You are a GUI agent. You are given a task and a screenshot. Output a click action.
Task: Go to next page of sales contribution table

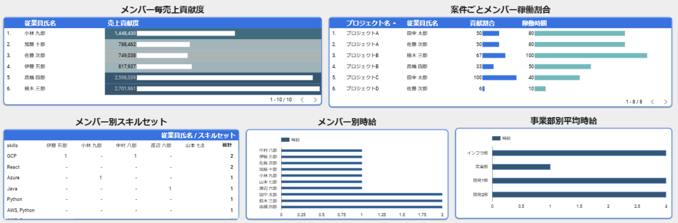(315, 100)
